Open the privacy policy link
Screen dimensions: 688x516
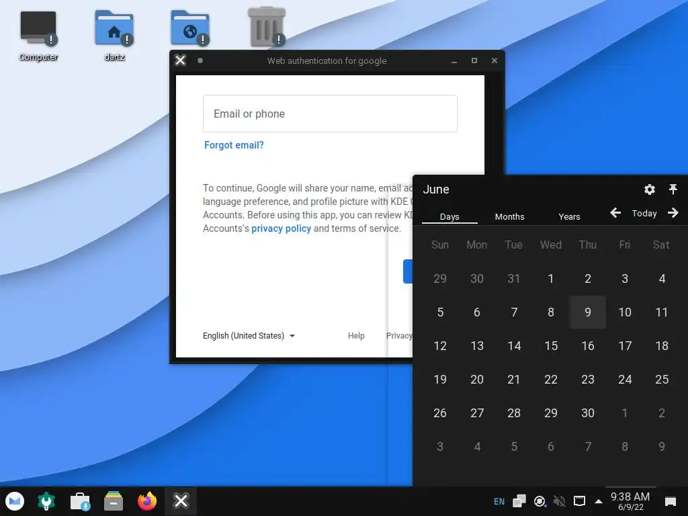click(x=282, y=228)
